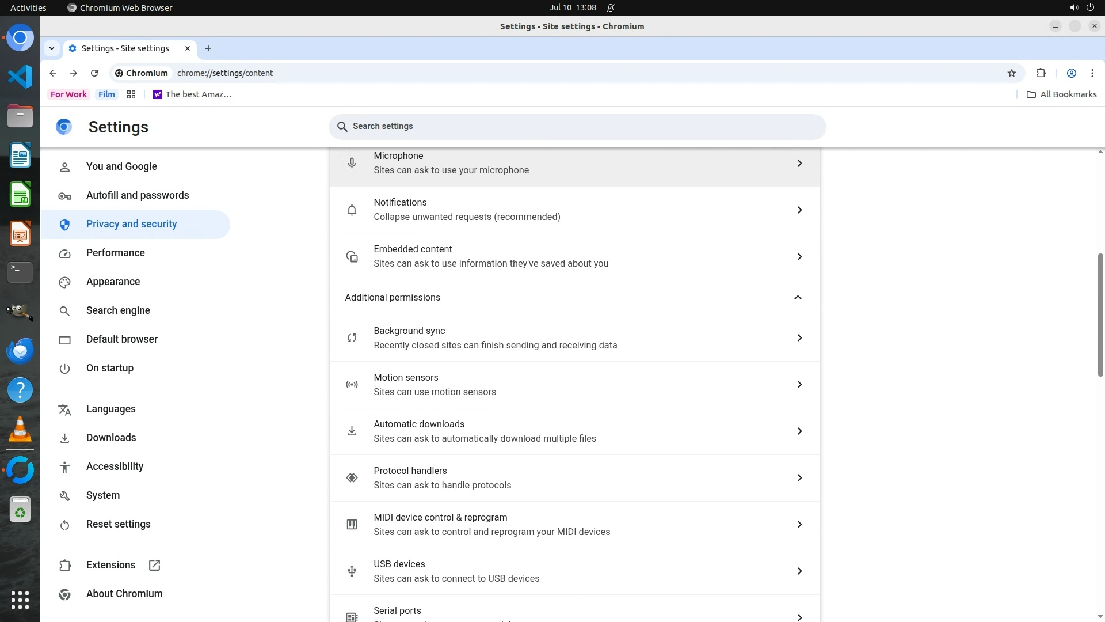Open the Extensions puzzle icon in toolbar

pos(1041,73)
